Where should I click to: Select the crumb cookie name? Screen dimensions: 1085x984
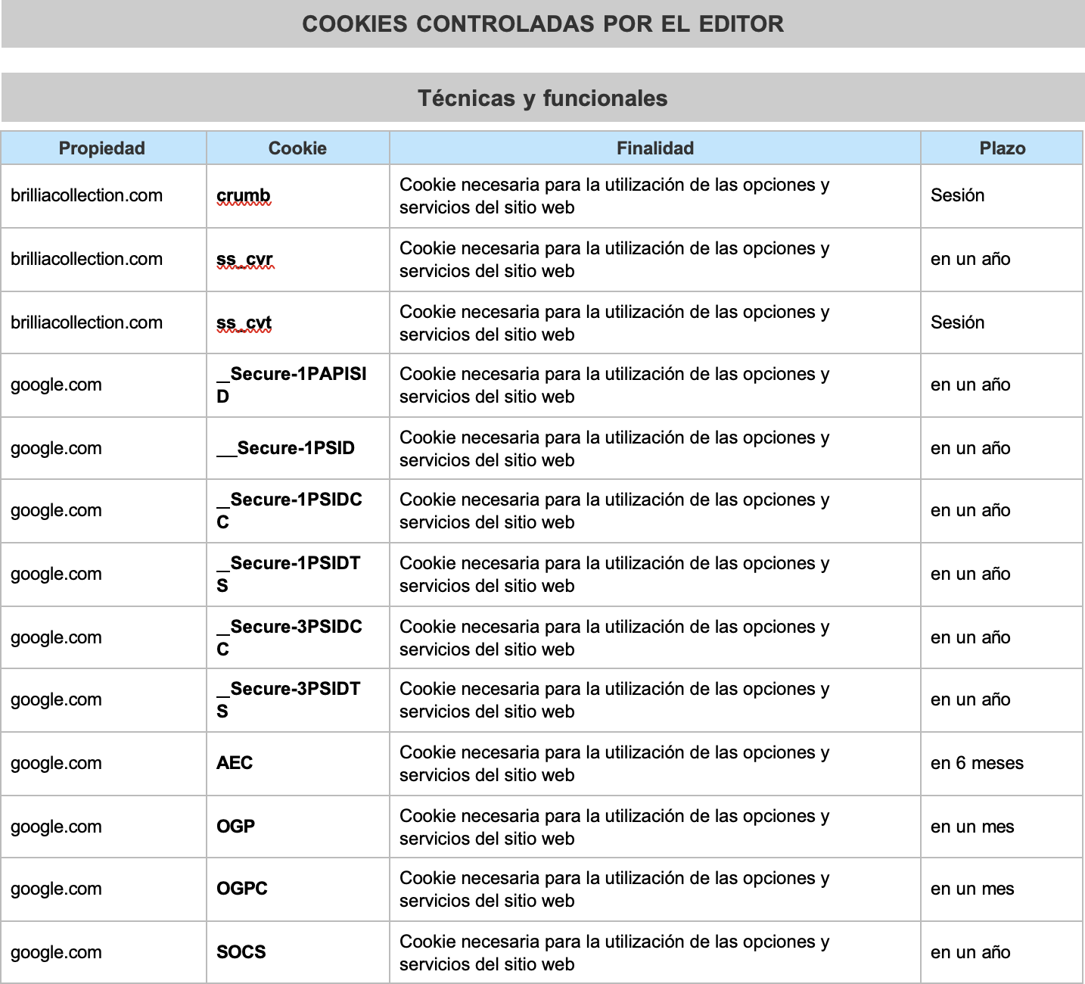coord(243,195)
